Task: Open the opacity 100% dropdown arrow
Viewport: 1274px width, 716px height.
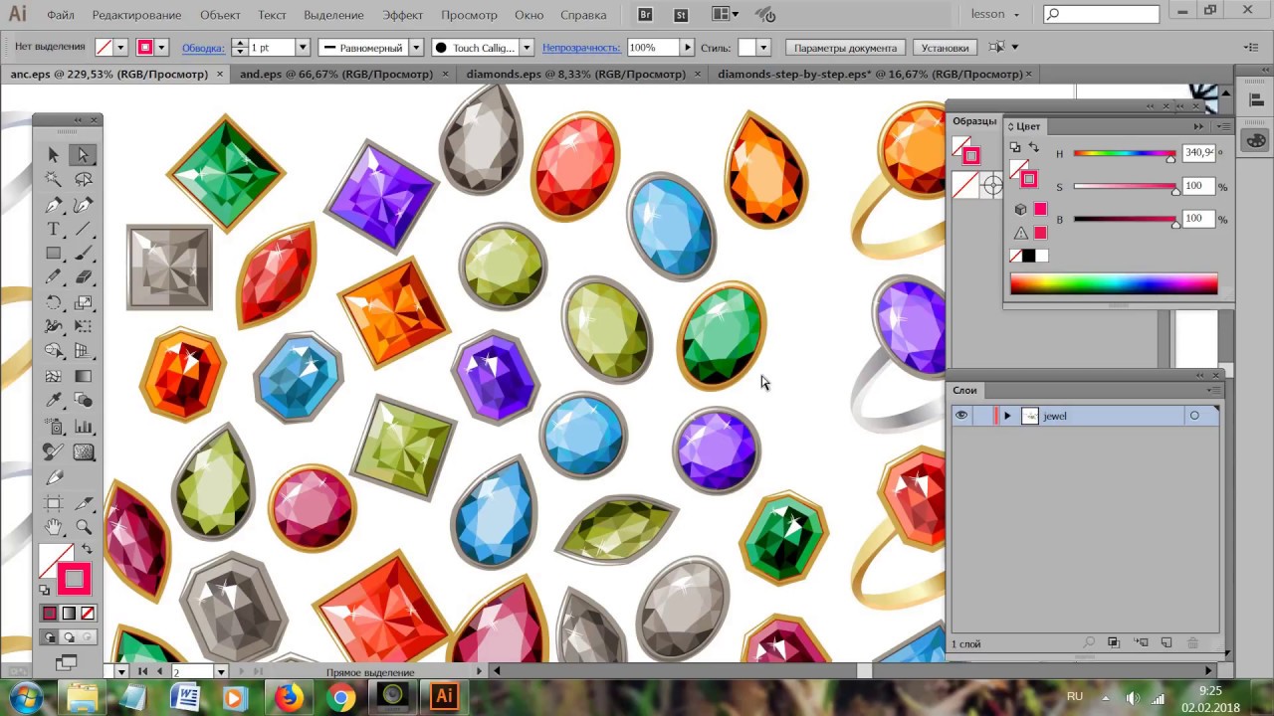Action: pos(687,47)
